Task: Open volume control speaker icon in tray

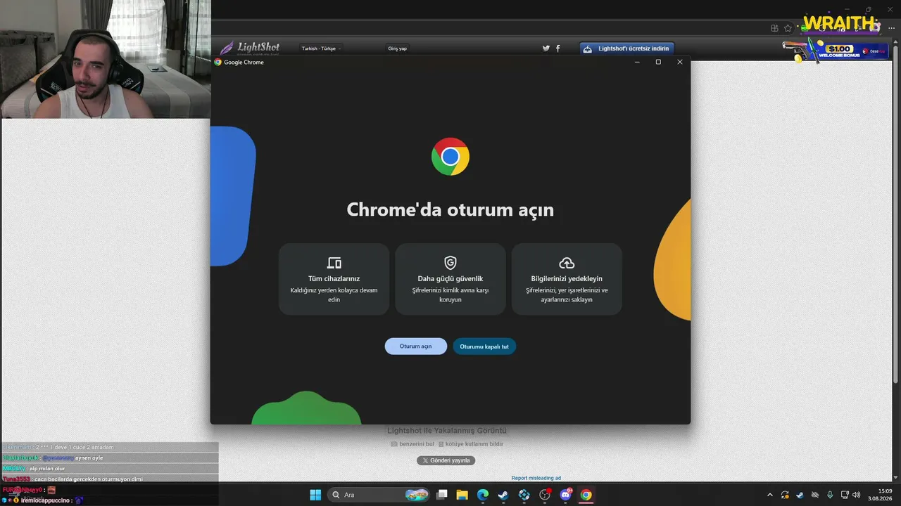Action: click(x=857, y=495)
